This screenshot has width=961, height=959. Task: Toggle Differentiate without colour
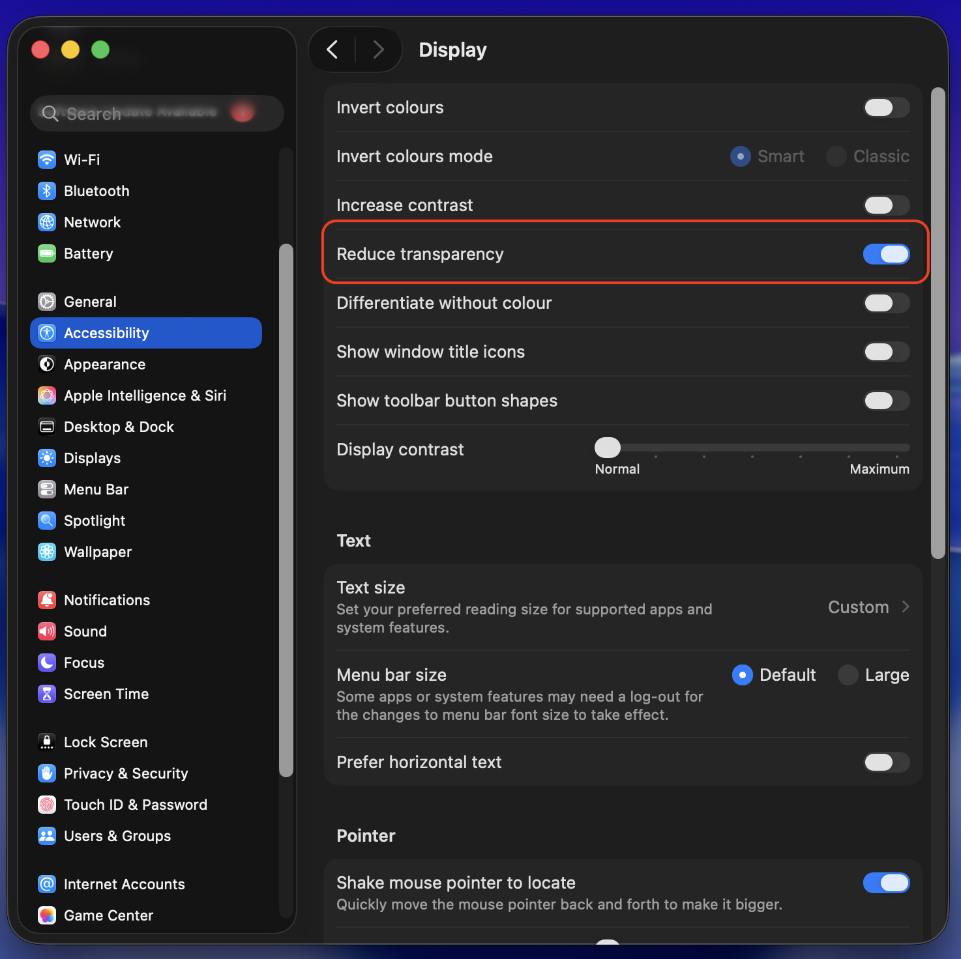886,303
